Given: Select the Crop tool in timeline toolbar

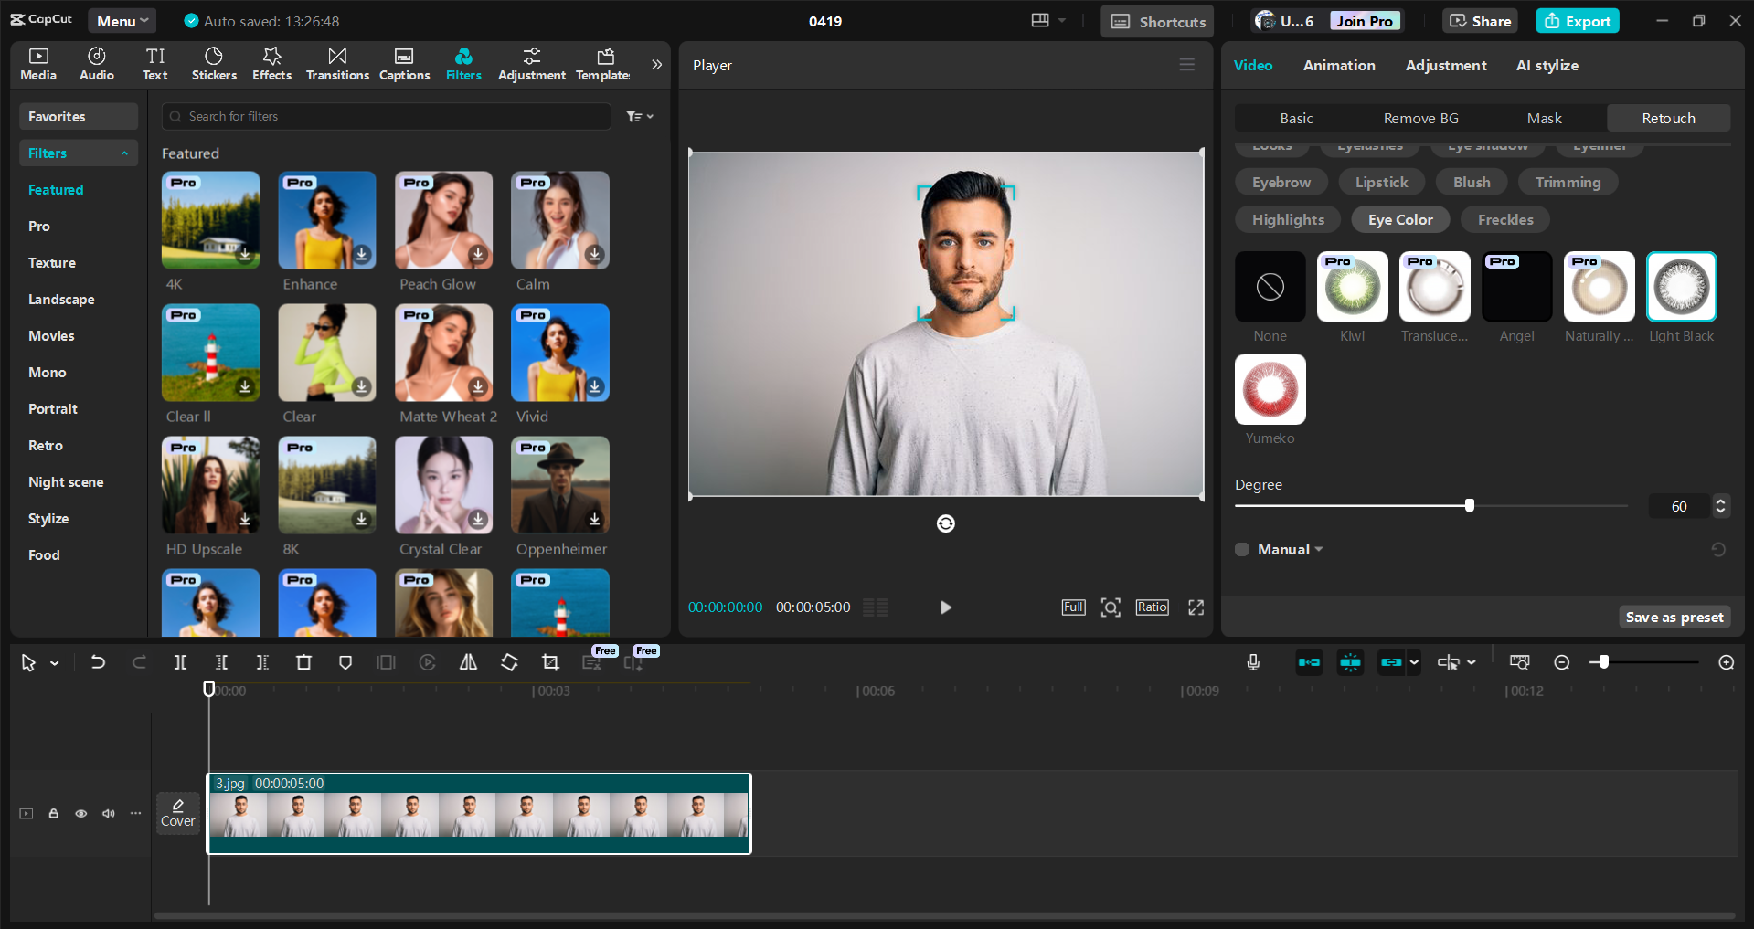Looking at the screenshot, I should 550,662.
